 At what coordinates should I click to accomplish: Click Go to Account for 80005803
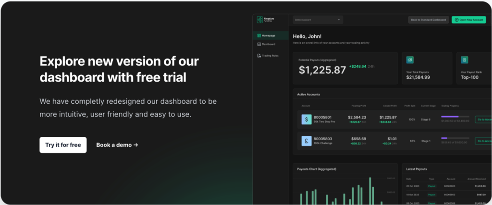pyautogui.click(x=483, y=141)
